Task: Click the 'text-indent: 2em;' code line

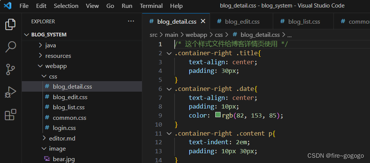Action: 219,142
